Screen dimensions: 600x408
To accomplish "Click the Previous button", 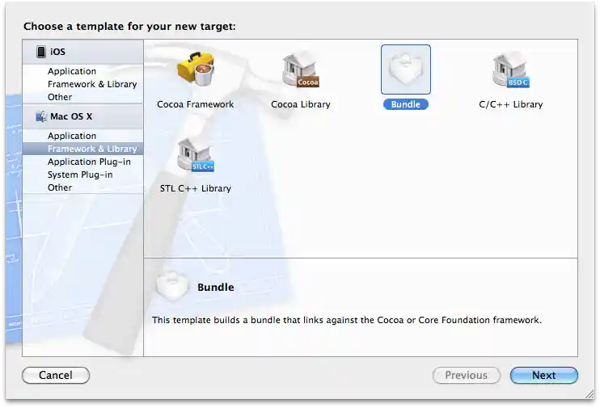I will coord(467,375).
